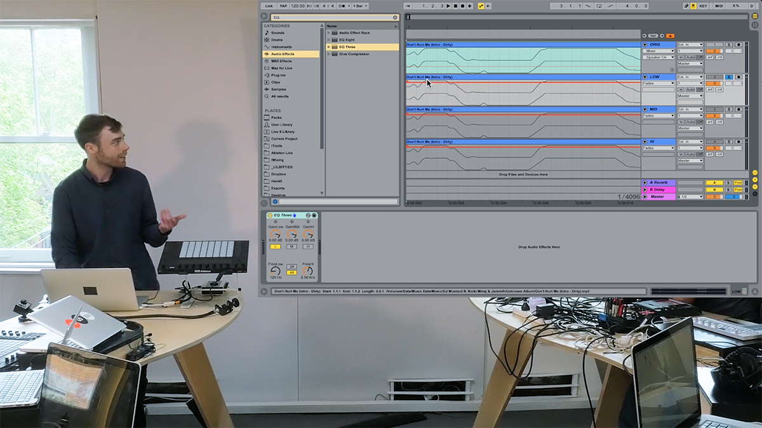Image resolution: width=762 pixels, height=428 pixels.
Task: Enable the Automation Arm button
Action: (x=481, y=6)
